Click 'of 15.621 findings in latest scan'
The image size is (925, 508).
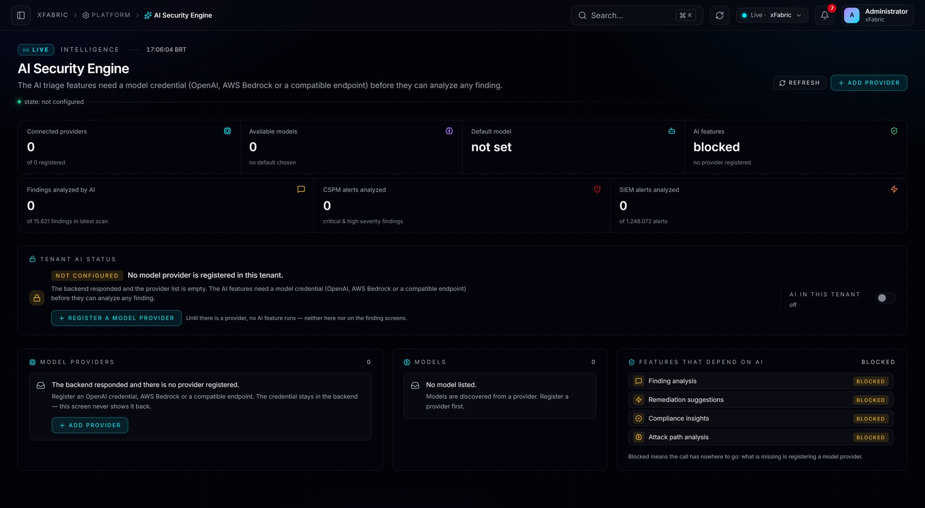[x=67, y=221]
